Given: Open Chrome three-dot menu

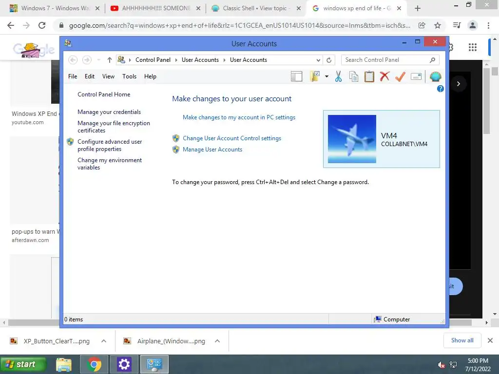Looking at the screenshot, I should (488, 25).
